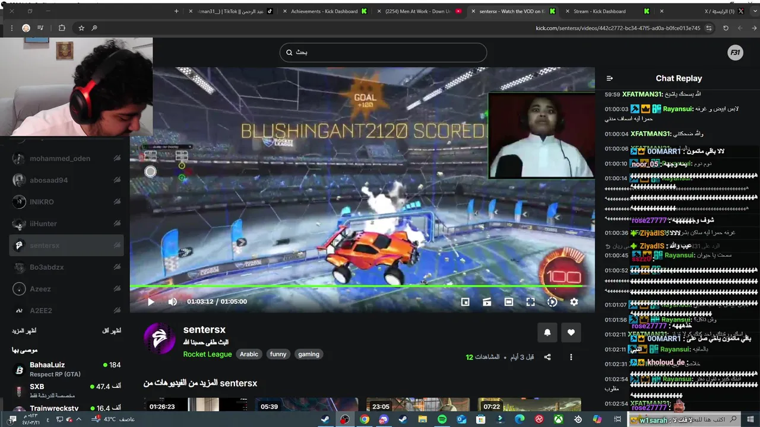Screen dimensions: 760x427
Task: Switch to Men At Work YouTube tab
Action: (x=419, y=11)
